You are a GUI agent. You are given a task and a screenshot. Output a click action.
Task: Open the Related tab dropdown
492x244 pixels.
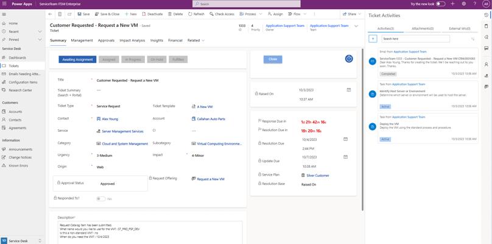(x=196, y=40)
